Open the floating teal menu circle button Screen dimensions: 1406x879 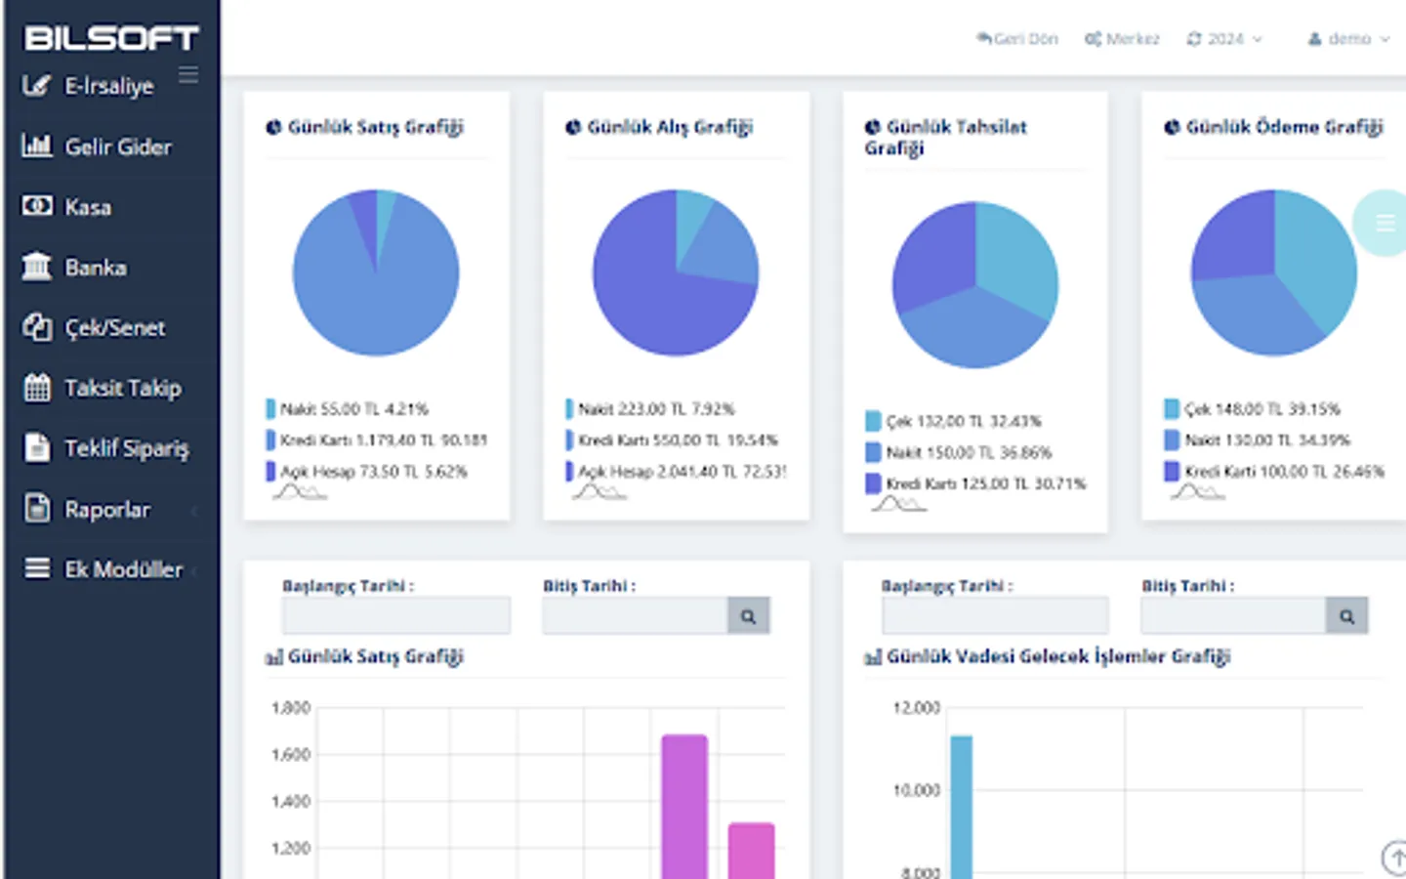click(1381, 223)
